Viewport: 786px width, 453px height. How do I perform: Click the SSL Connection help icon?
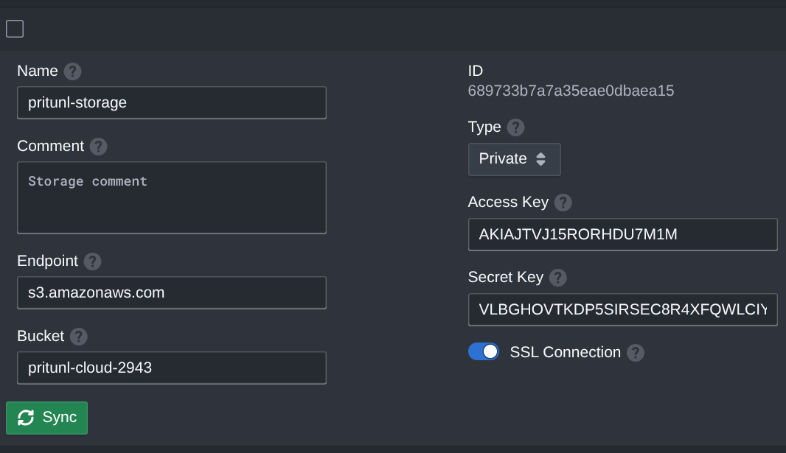pos(635,352)
